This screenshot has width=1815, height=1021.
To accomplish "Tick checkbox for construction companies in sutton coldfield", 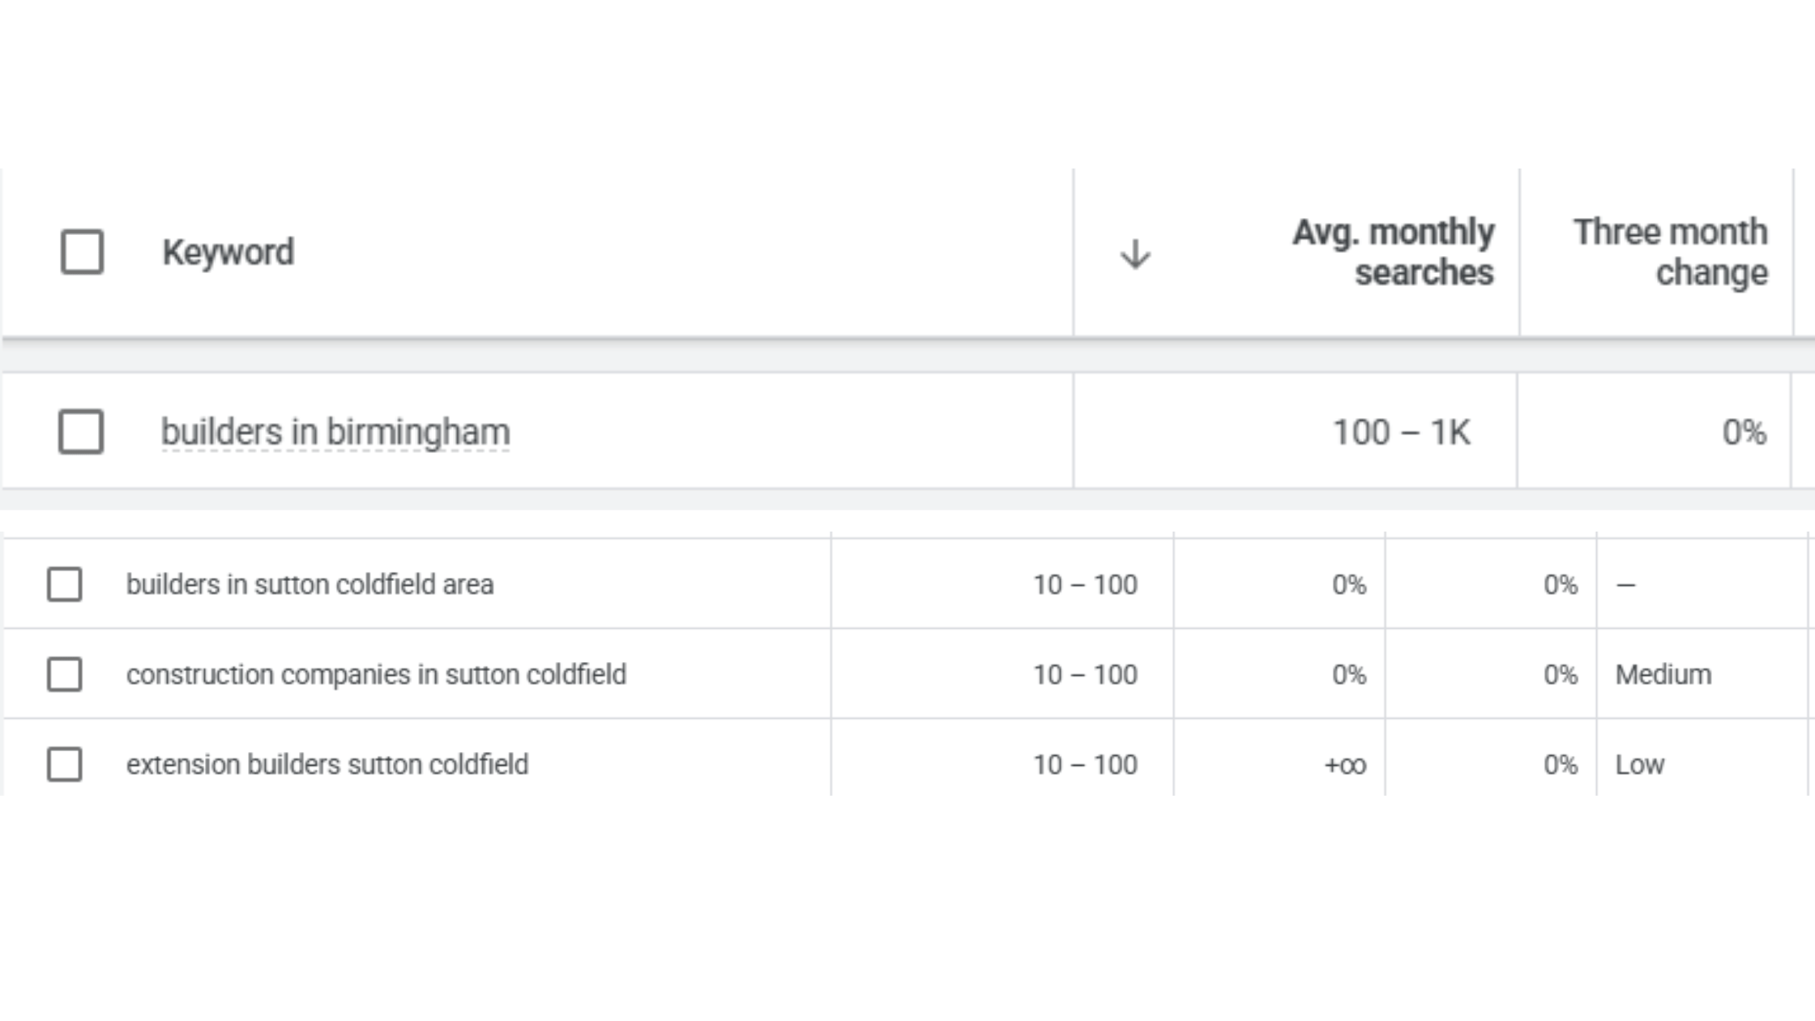I will pos(65,674).
